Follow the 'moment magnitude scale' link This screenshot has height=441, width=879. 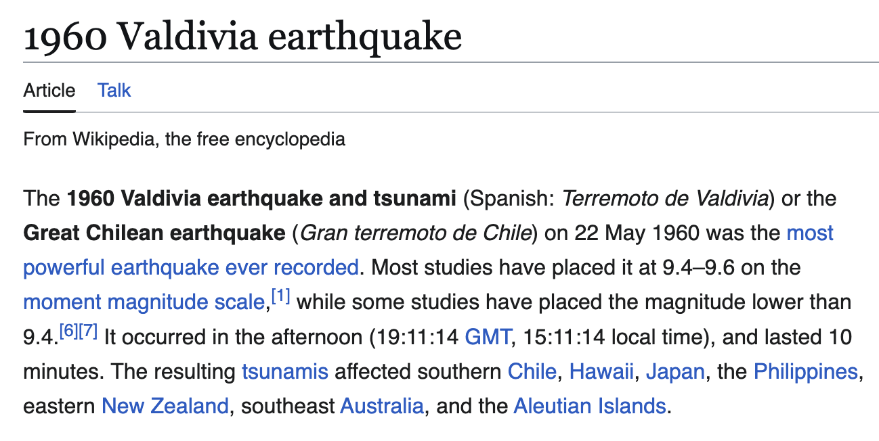[x=142, y=302]
